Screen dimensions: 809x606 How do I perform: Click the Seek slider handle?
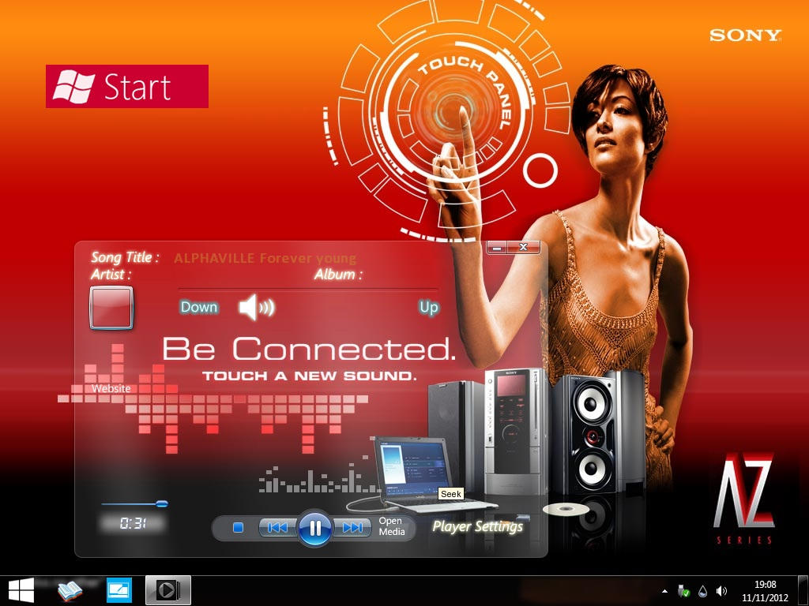pos(162,503)
